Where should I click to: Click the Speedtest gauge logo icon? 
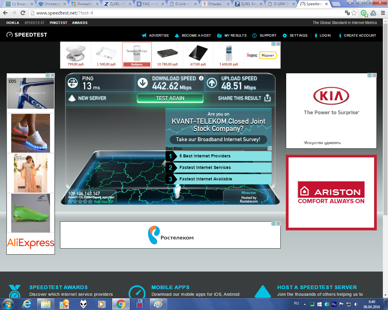coord(10,35)
